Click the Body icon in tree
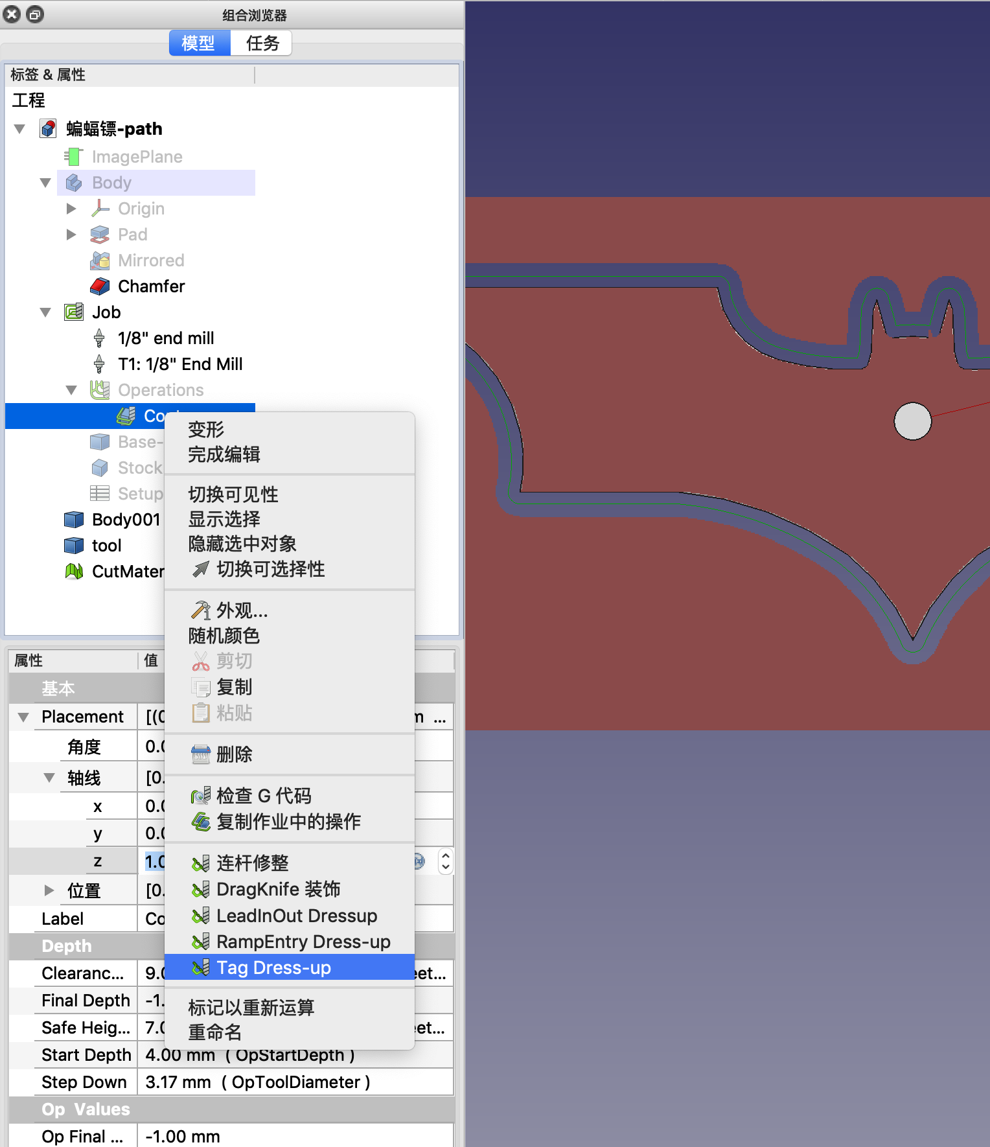The height and width of the screenshot is (1147, 990). [74, 183]
